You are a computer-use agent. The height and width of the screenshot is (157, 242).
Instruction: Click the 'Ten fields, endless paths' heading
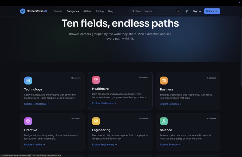coord(120,23)
